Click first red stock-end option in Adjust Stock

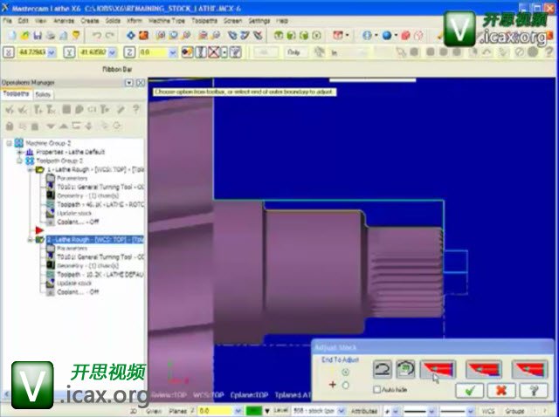coord(438,369)
